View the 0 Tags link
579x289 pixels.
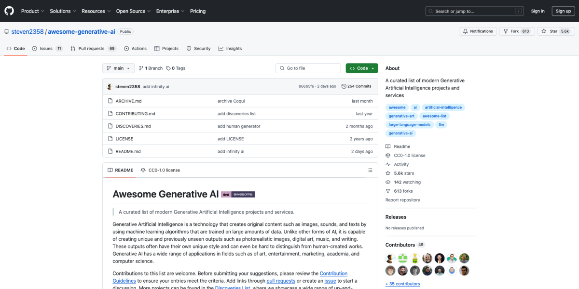(x=176, y=68)
